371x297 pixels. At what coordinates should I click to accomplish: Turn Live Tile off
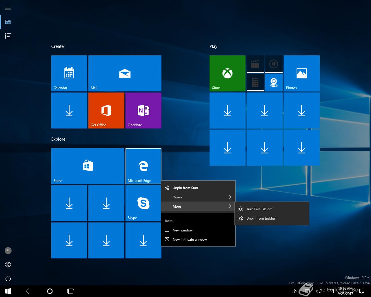272,209
